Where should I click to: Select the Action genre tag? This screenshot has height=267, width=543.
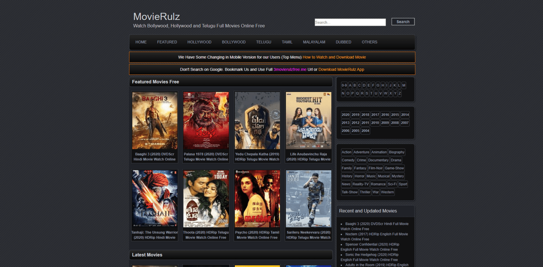pyautogui.click(x=346, y=152)
